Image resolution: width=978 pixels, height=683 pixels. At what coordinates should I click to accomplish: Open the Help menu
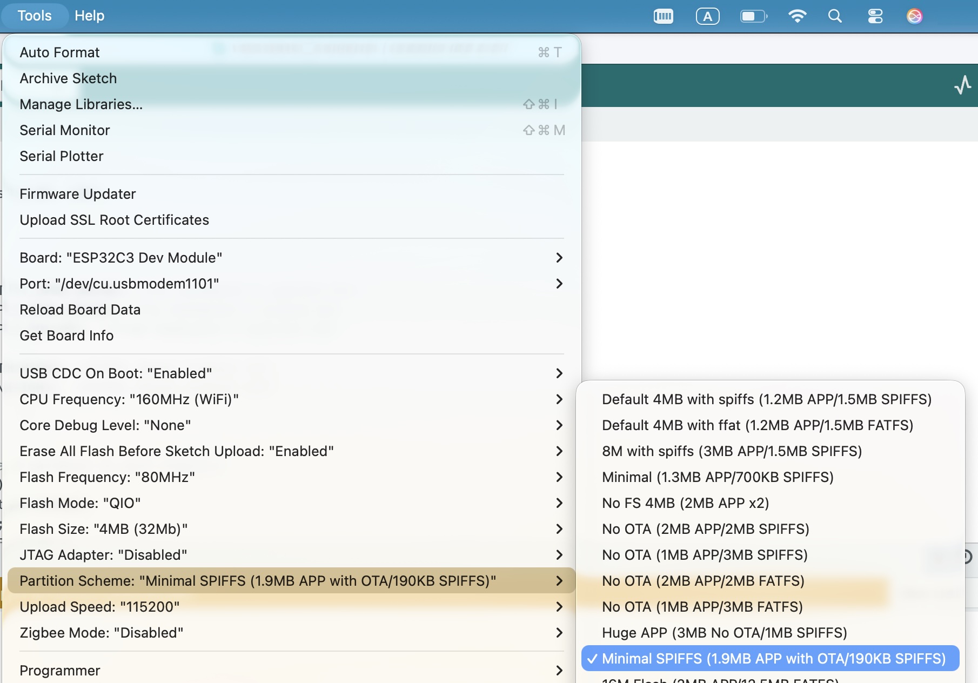[x=89, y=16]
